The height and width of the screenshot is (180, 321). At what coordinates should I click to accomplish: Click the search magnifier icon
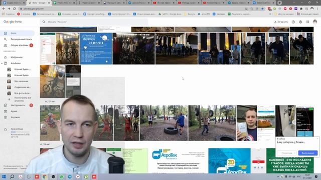44,22
